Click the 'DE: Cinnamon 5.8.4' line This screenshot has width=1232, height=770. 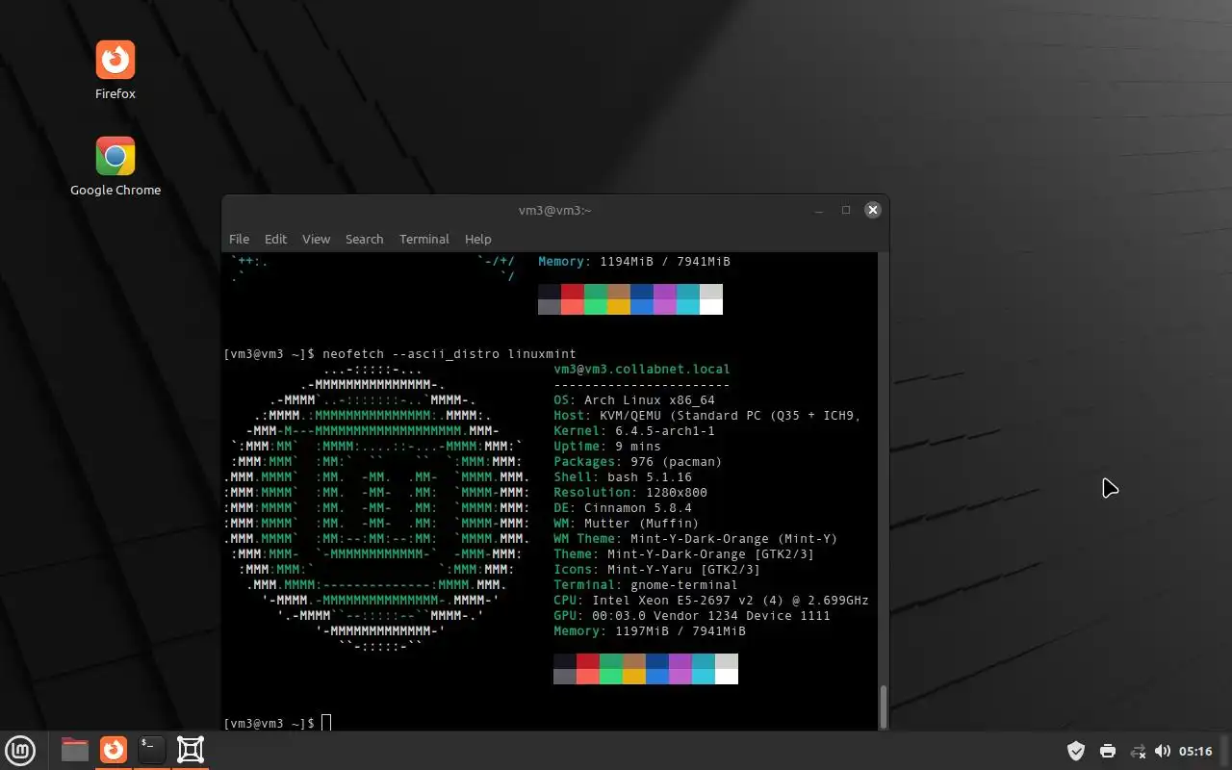coord(623,507)
